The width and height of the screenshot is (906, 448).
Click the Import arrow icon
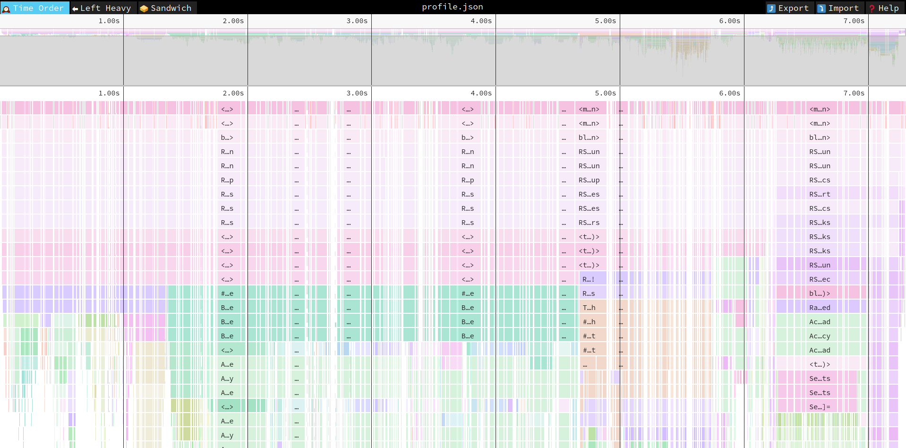point(821,9)
